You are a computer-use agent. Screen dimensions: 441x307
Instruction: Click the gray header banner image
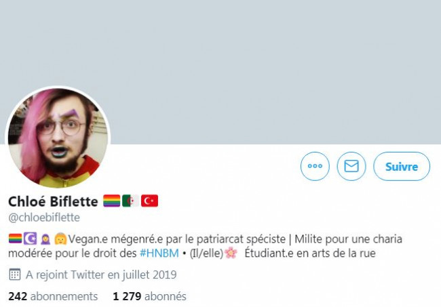[x=220, y=72]
